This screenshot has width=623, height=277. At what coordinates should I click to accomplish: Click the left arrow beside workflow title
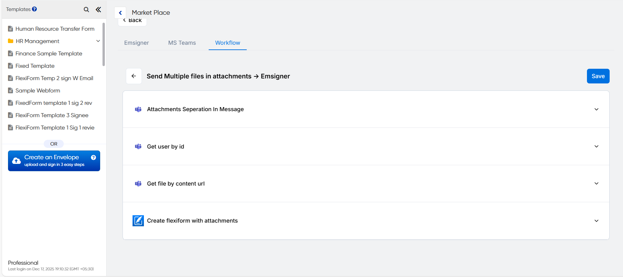coord(134,76)
